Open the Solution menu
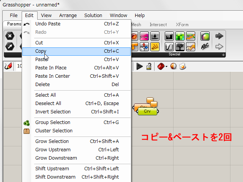The image size is (243, 182). click(x=93, y=15)
